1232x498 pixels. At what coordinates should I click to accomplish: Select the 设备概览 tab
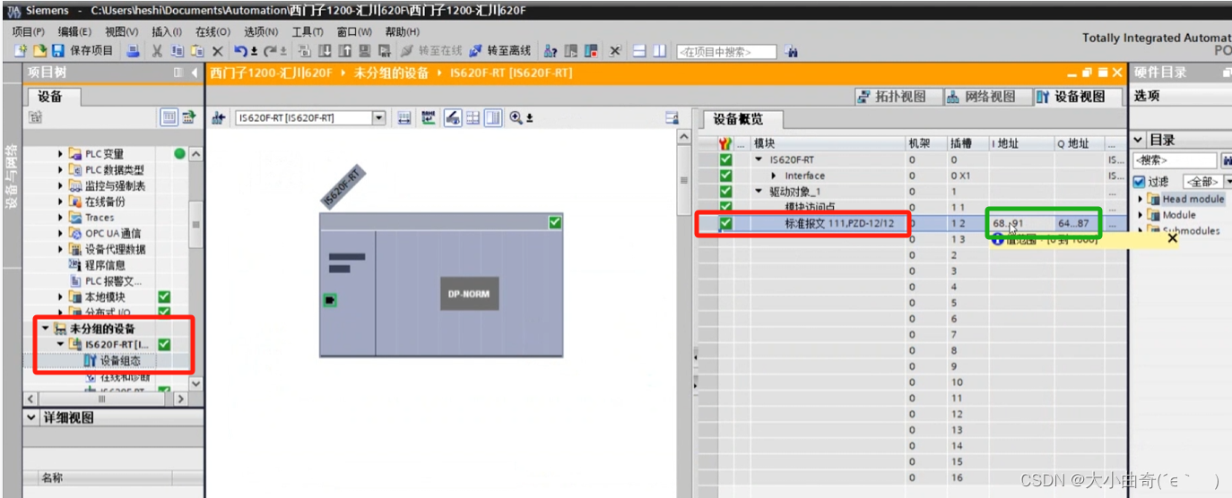[x=743, y=119]
